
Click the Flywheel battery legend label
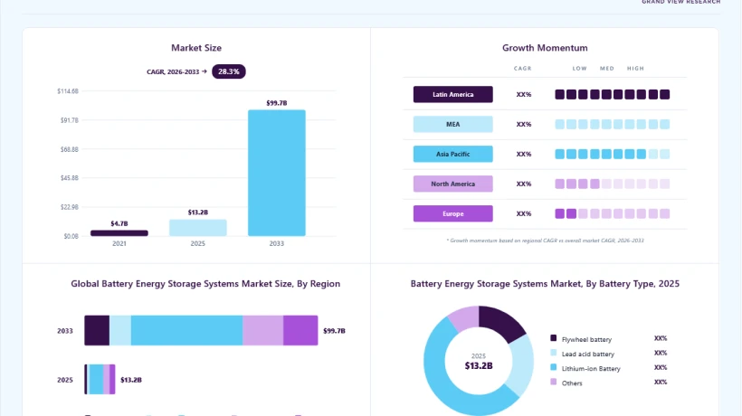(x=586, y=339)
